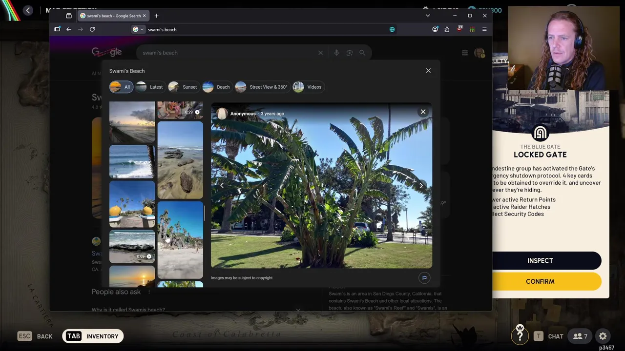Select the Sunset photos filter
Screen dimensions: 625x351
183,87
